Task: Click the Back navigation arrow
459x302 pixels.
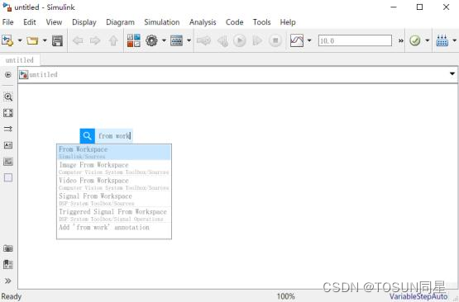Action: tap(78, 40)
